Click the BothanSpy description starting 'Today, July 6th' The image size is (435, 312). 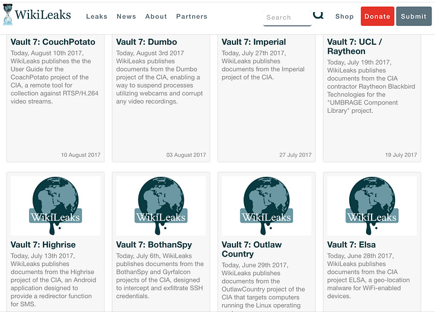(x=159, y=276)
